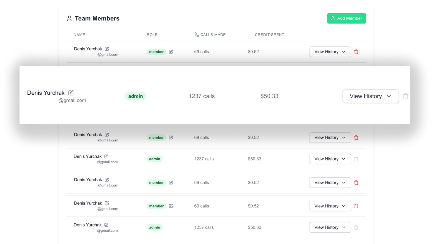Click the name edit pencil in topmost row

pyautogui.click(x=107, y=49)
